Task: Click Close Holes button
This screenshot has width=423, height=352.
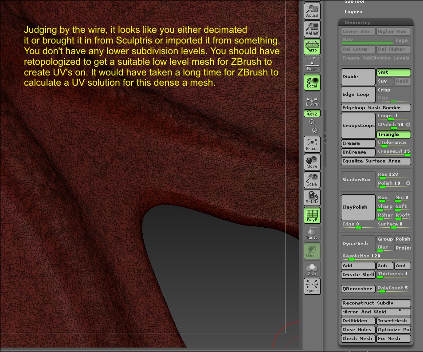Action: point(358,330)
